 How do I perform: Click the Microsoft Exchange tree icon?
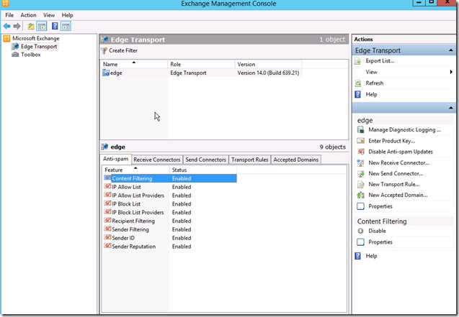[x=6, y=39]
